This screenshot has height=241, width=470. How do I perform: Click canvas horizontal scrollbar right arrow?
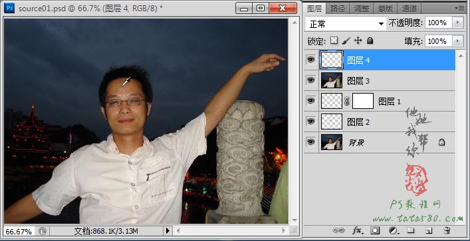click(x=284, y=231)
